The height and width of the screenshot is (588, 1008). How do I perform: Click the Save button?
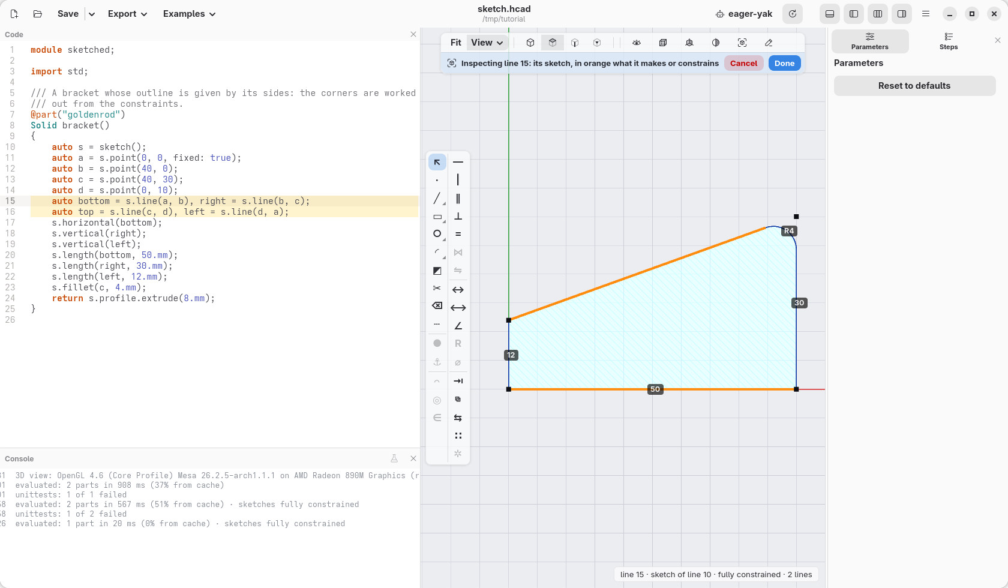[x=68, y=14]
